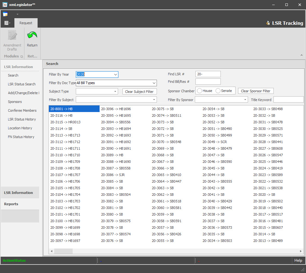Open Location History sidebar item
This screenshot has height=273, width=306.
tap(20, 128)
